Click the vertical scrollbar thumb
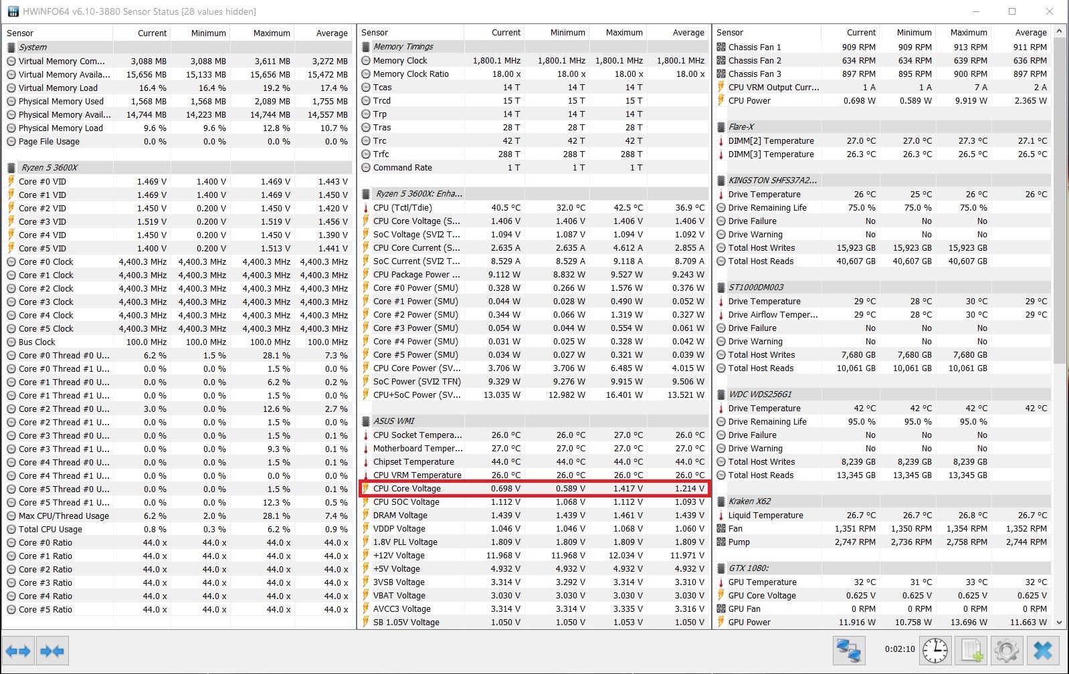Viewport: 1069px width, 674px height. point(1059,200)
